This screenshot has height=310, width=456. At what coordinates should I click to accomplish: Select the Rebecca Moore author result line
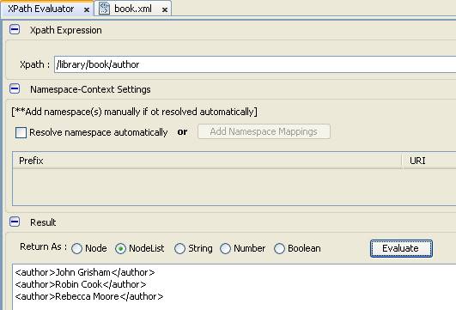pyautogui.click(x=89, y=296)
